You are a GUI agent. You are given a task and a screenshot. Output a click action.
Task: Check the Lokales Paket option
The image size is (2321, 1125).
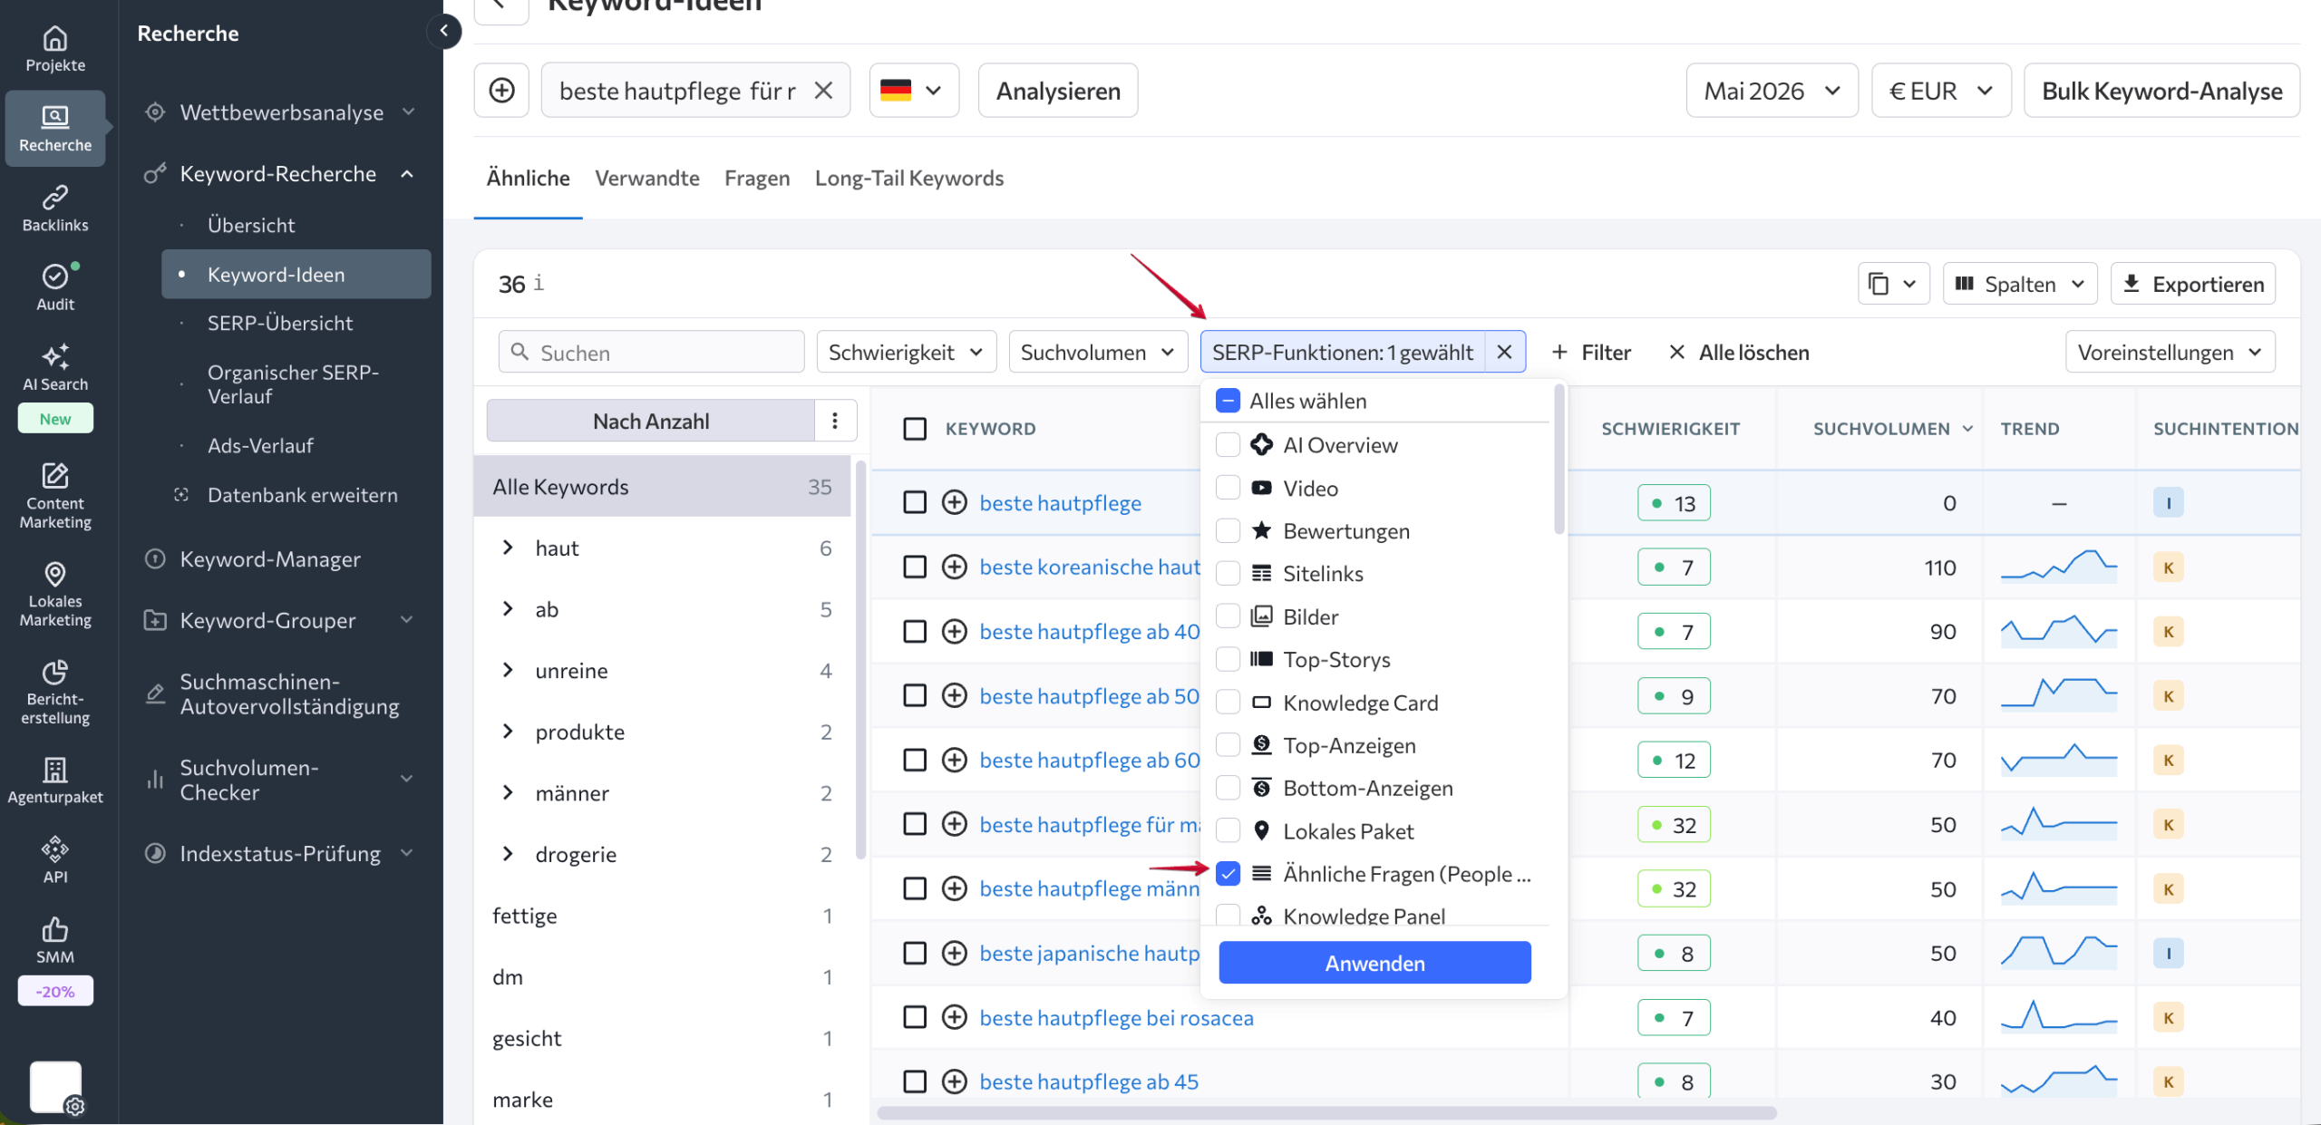(x=1228, y=830)
